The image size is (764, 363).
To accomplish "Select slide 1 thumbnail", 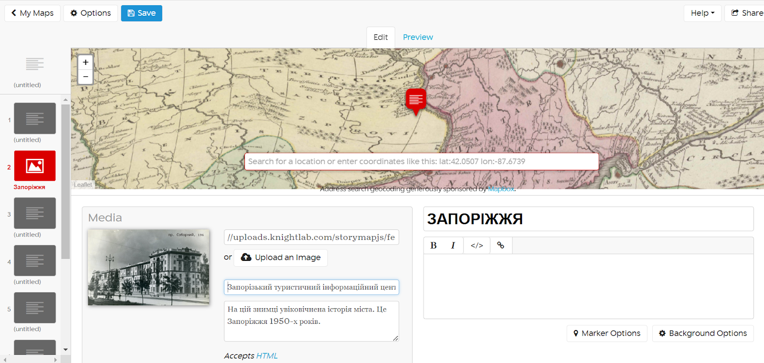I will 35,118.
